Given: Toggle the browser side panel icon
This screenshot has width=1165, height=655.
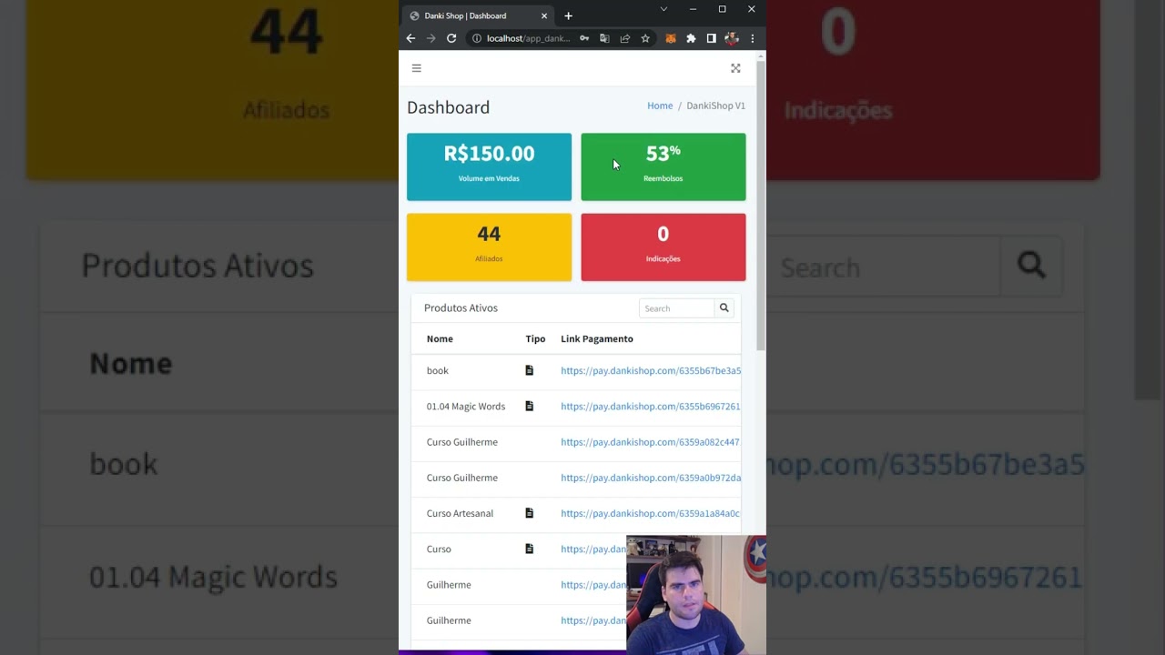Looking at the screenshot, I should [x=711, y=38].
